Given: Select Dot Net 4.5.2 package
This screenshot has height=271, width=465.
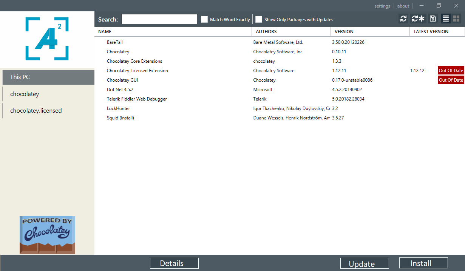Looking at the screenshot, I should [x=120, y=90].
